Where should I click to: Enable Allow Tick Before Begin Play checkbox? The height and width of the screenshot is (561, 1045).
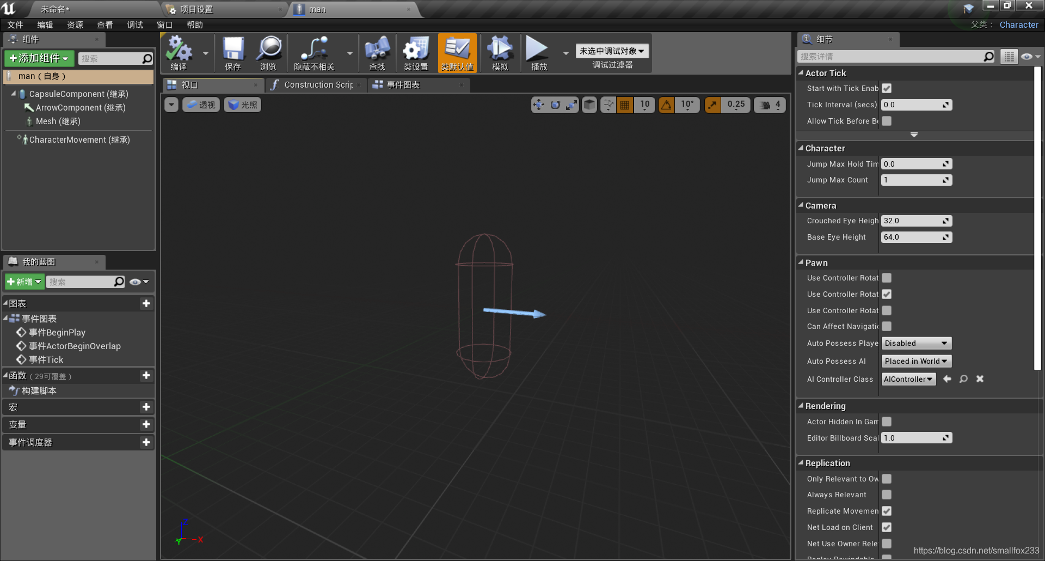[887, 121]
